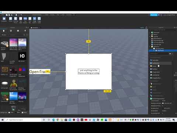Open the Toolbox Marketplace tab
177x133 pixels.
[x=4, y=31]
